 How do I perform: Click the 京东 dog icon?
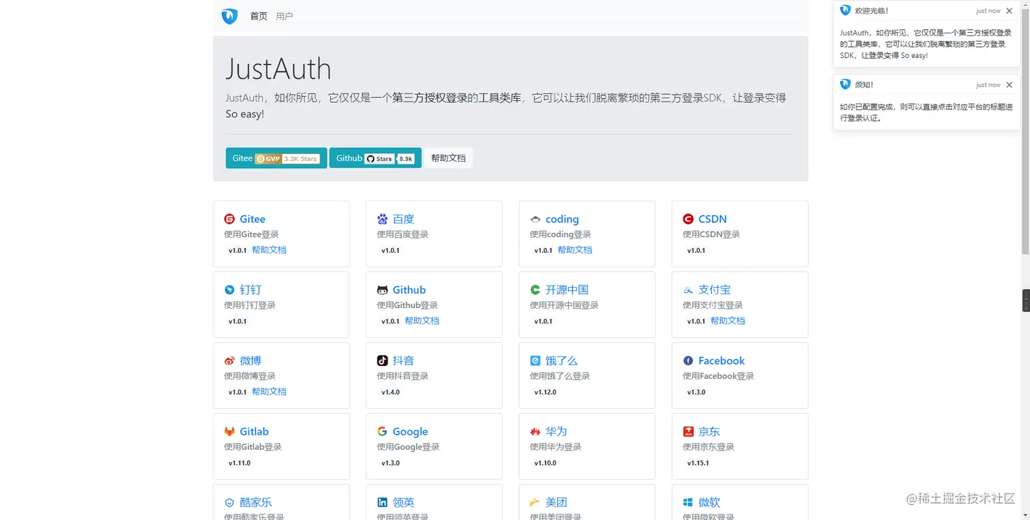coord(688,431)
